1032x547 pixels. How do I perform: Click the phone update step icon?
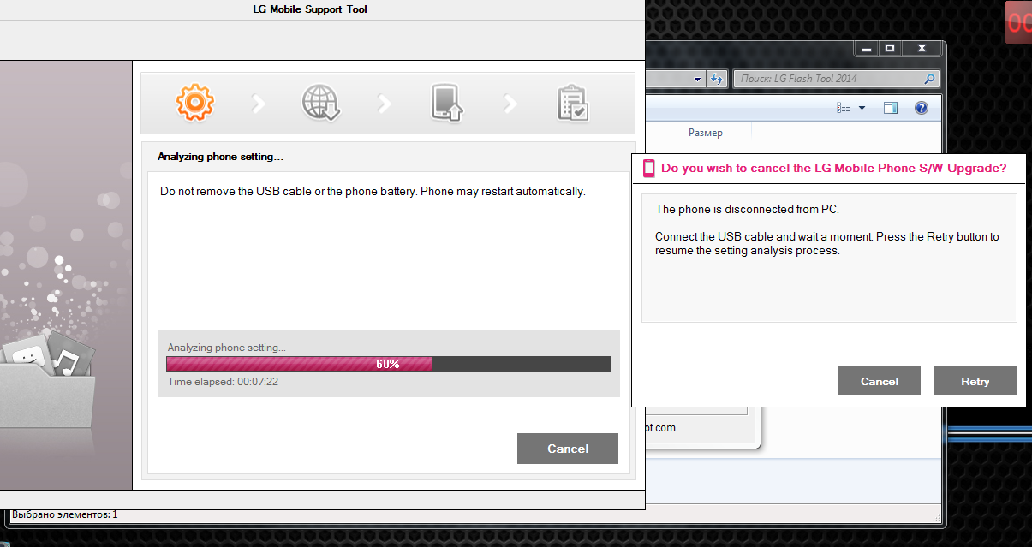(x=446, y=103)
